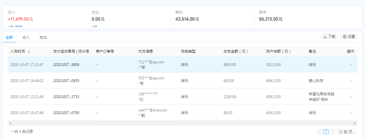Go to next page arrow

pyautogui.click(x=332, y=132)
